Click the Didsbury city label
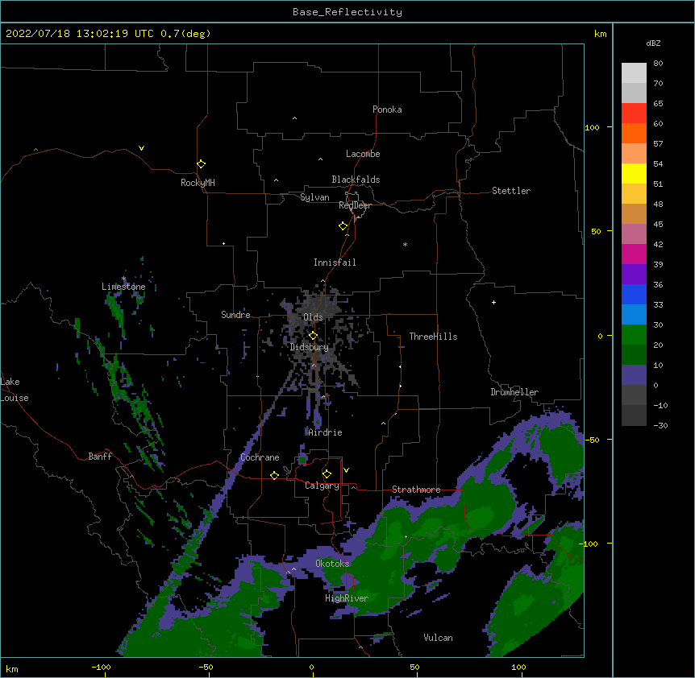Viewport: 695px width, 678px height. [x=310, y=347]
